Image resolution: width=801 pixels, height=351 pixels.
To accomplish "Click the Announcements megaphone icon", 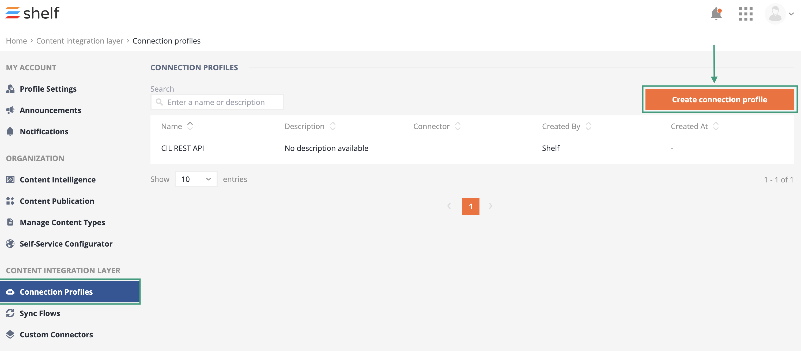I will (10, 110).
